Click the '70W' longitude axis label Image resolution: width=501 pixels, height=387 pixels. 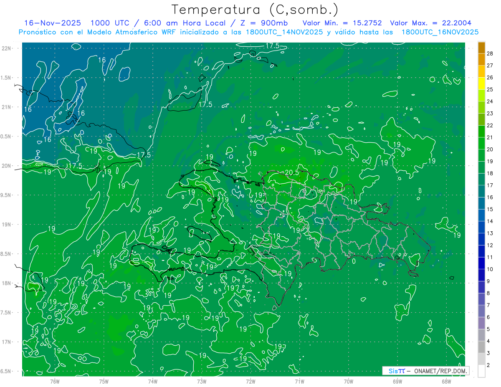349,382
